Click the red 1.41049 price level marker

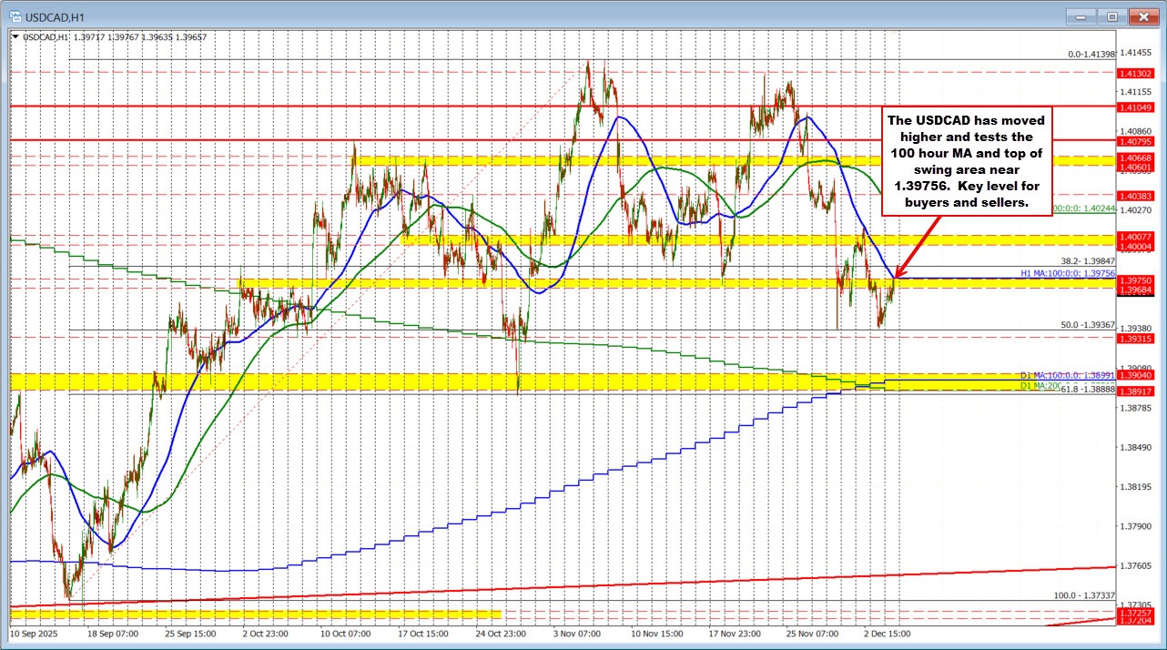pos(1138,107)
